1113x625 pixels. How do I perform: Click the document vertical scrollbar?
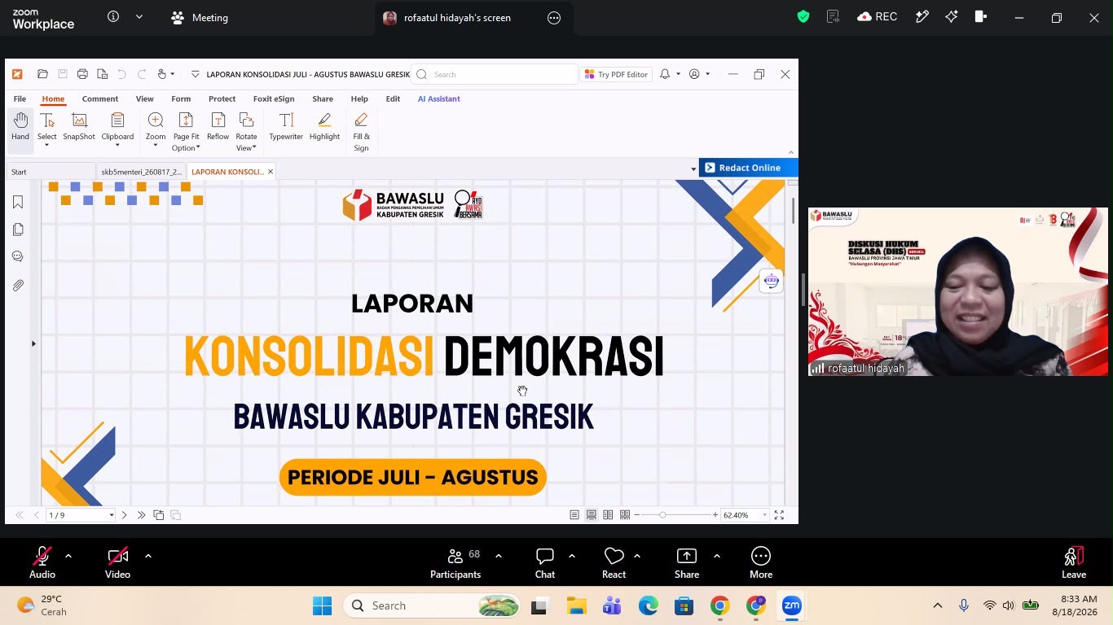click(793, 210)
